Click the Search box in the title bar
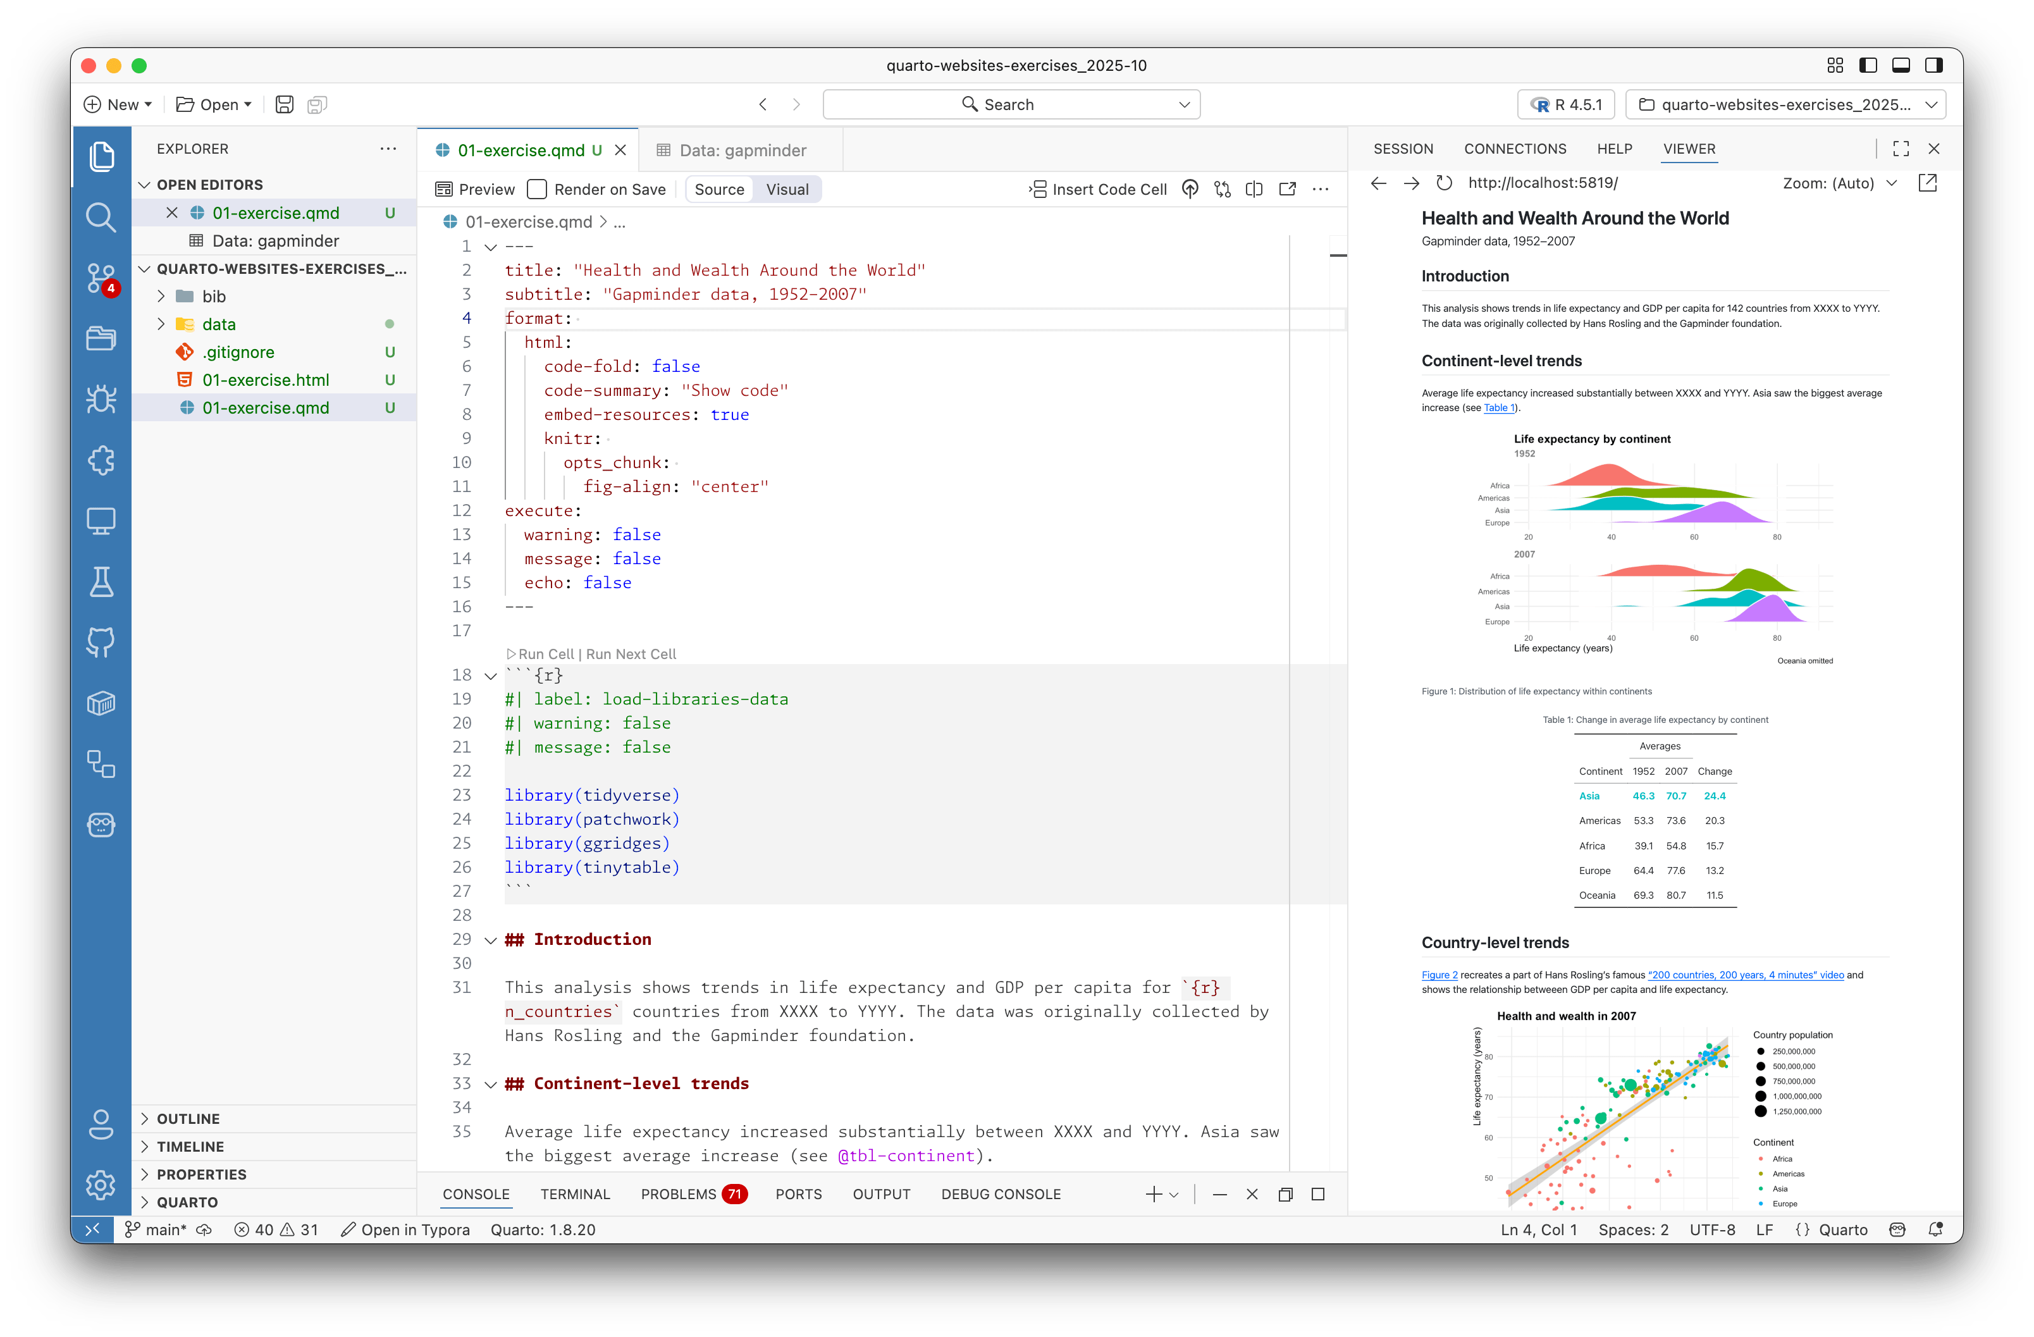This screenshot has height=1337, width=2034. coord(1010,104)
